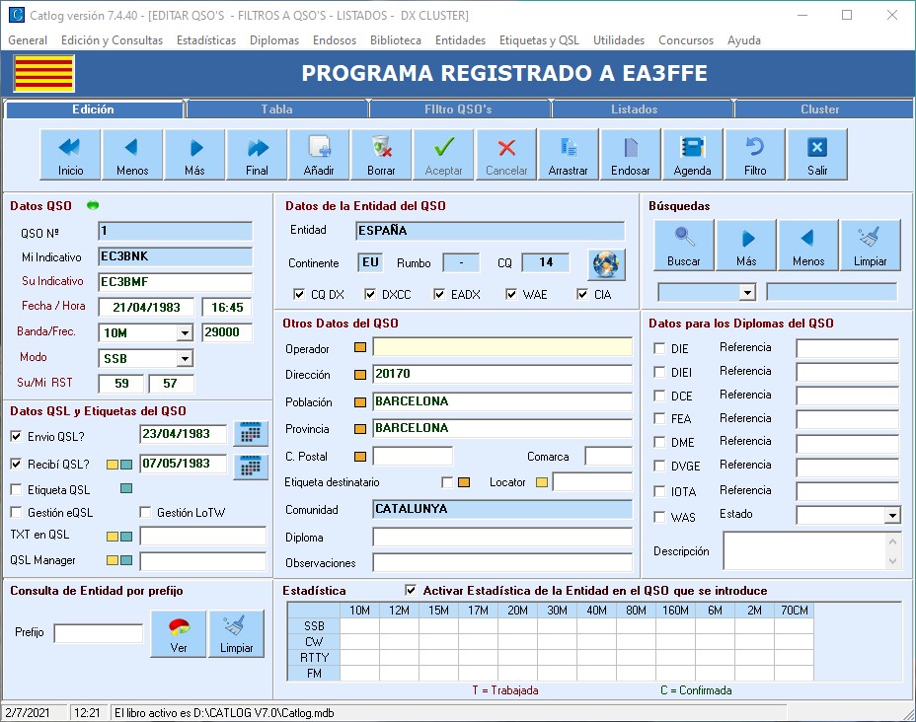916x722 pixels.
Task: Enable the Etiqueta QSL checkbox
Action: [17, 489]
